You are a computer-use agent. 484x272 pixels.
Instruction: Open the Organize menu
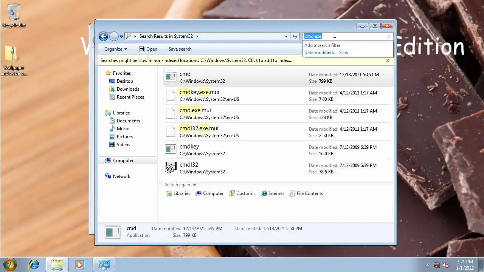(x=116, y=49)
